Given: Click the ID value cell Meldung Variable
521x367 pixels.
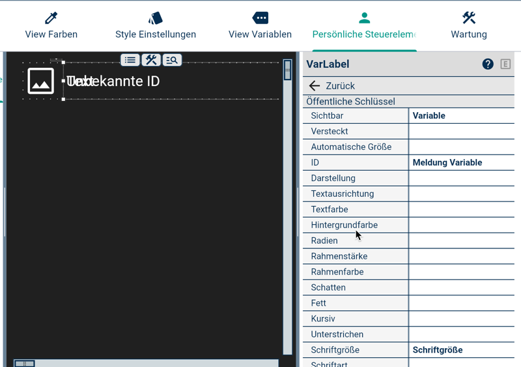Looking at the screenshot, I should (x=461, y=163).
